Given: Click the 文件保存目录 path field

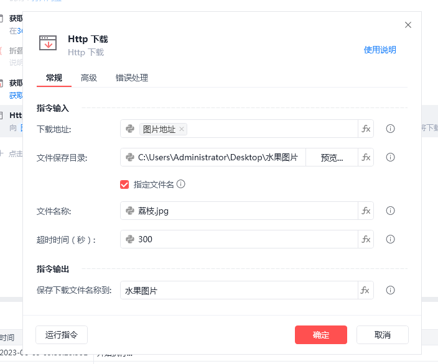Looking at the screenshot, I should pos(213,157).
